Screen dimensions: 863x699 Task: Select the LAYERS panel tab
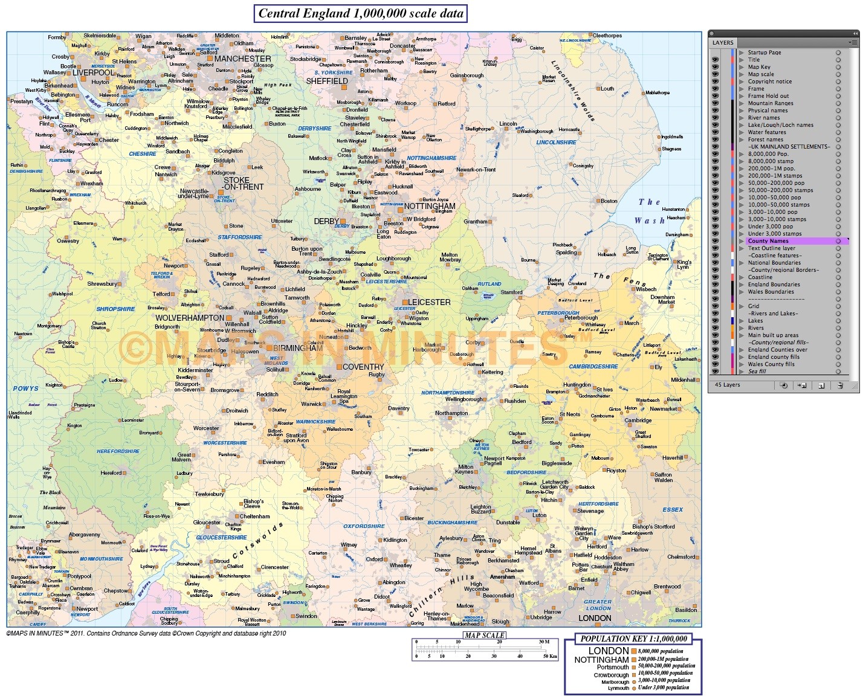click(723, 42)
